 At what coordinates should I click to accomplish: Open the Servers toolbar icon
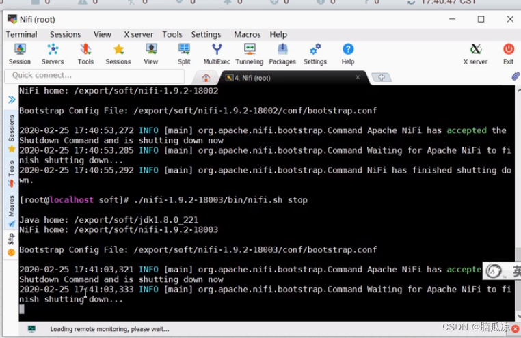pos(53,54)
